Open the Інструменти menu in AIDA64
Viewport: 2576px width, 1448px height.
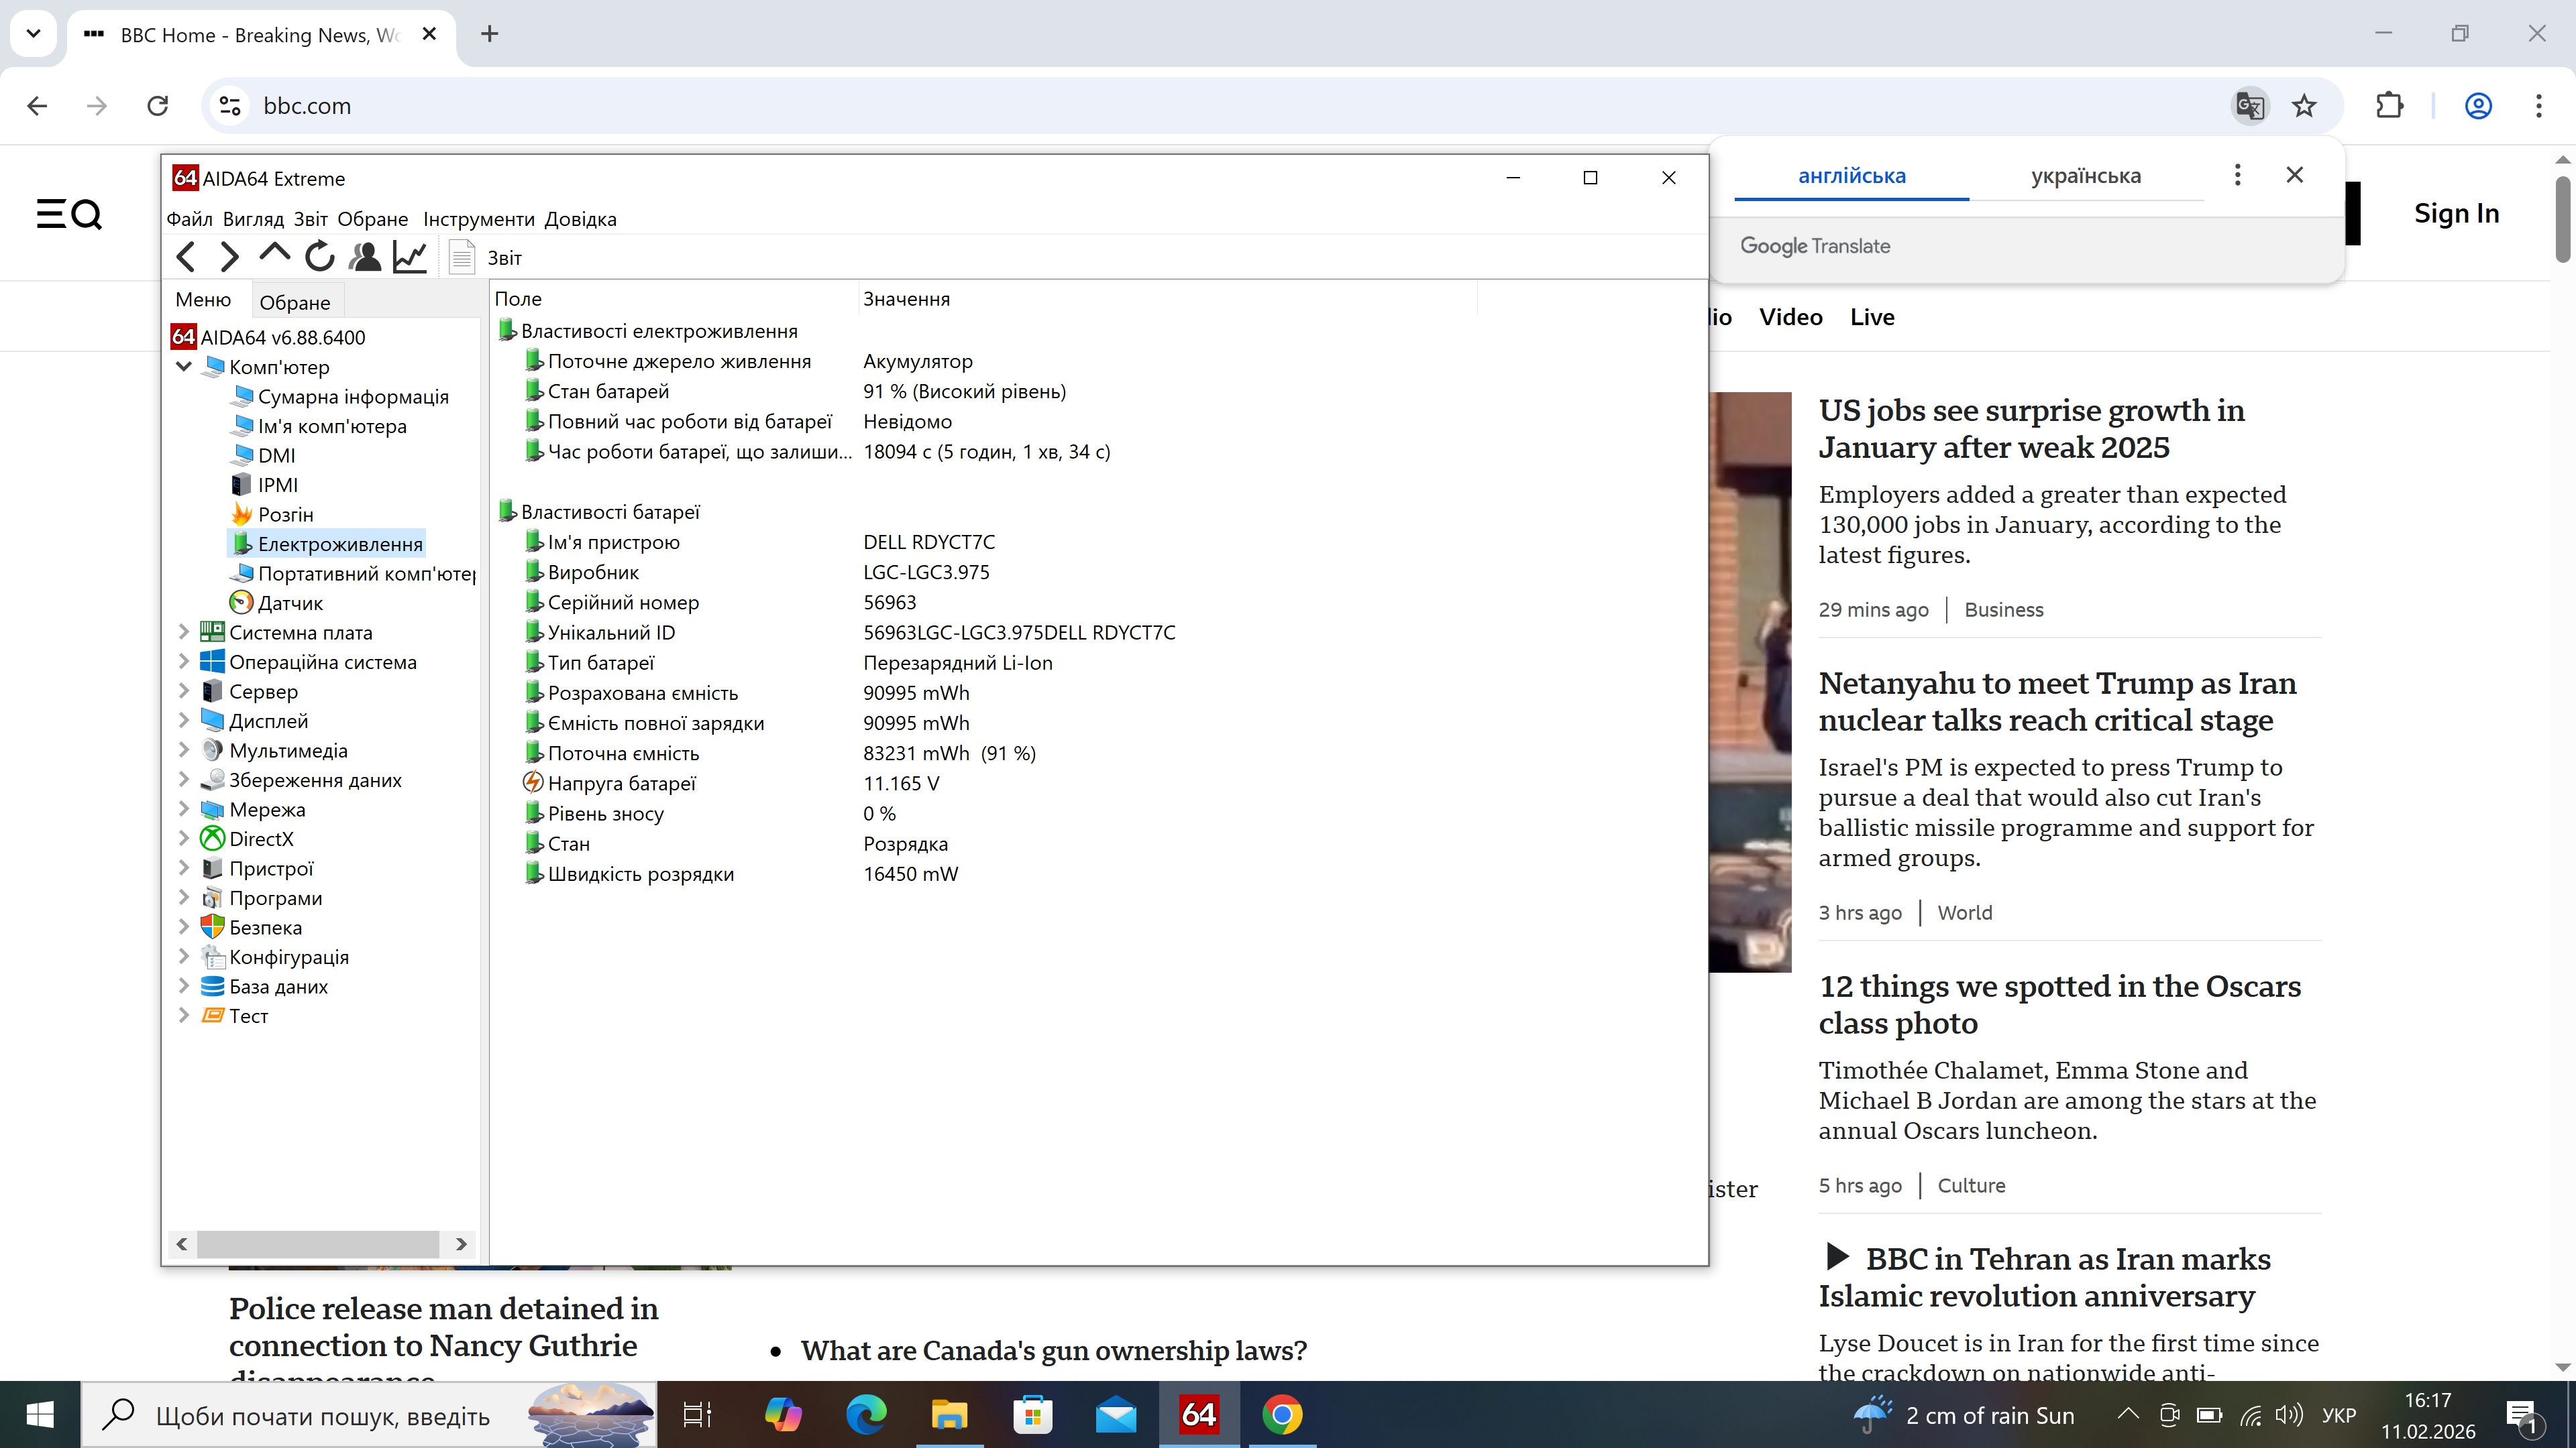click(x=479, y=218)
